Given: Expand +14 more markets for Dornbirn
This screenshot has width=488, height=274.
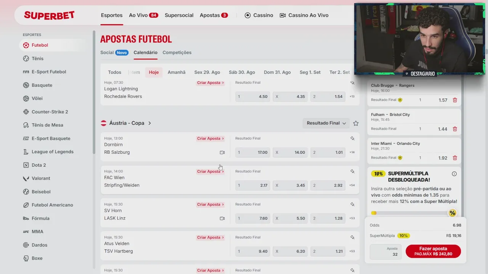Looking at the screenshot, I should tap(352, 153).
